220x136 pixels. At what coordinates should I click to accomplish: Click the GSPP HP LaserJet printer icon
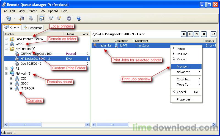[x=17, y=54]
